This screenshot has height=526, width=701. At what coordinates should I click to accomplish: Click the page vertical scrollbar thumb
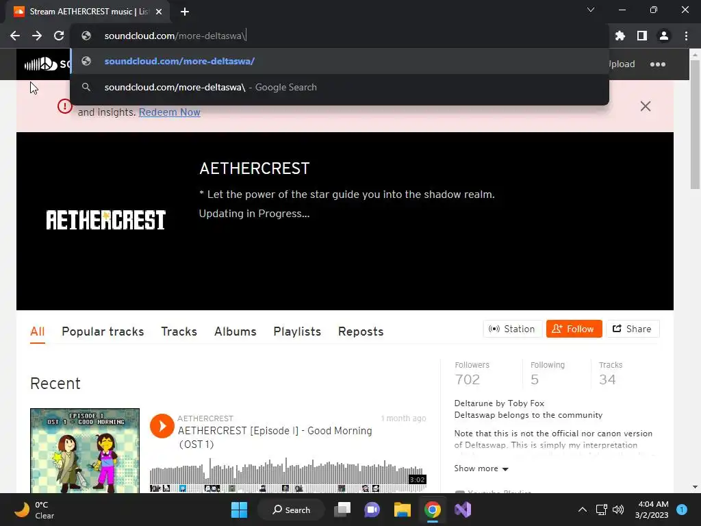click(x=695, y=124)
